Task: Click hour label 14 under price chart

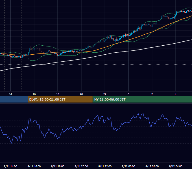Action: click(x=10, y=94)
